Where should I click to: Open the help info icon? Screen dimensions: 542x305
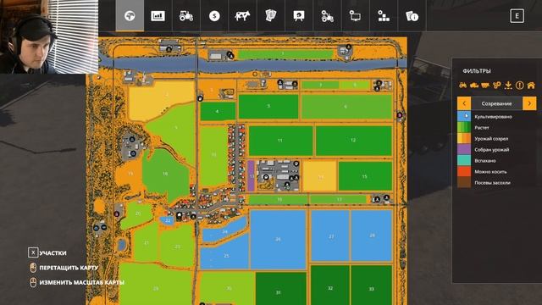412,15
